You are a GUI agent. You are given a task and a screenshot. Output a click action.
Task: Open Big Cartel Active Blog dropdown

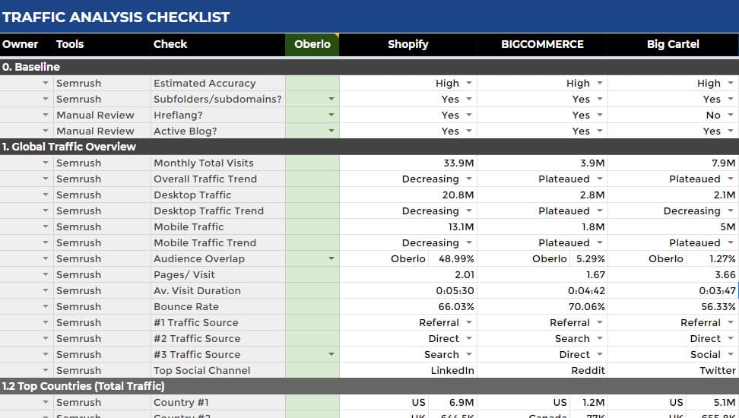[x=730, y=131]
